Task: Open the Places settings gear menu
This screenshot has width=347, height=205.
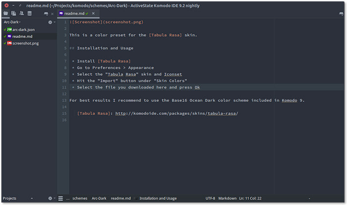Action: click(x=52, y=22)
